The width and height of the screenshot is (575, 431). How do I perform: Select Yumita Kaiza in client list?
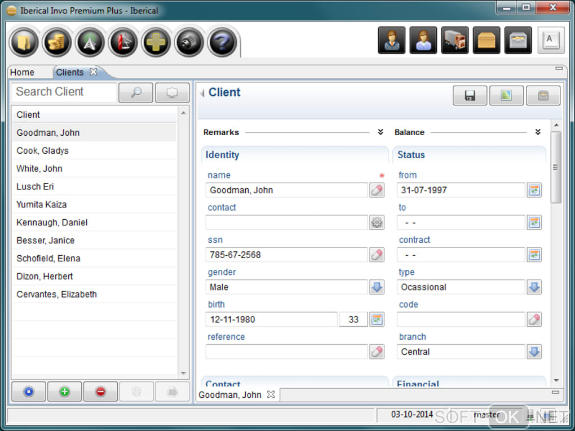coord(94,205)
